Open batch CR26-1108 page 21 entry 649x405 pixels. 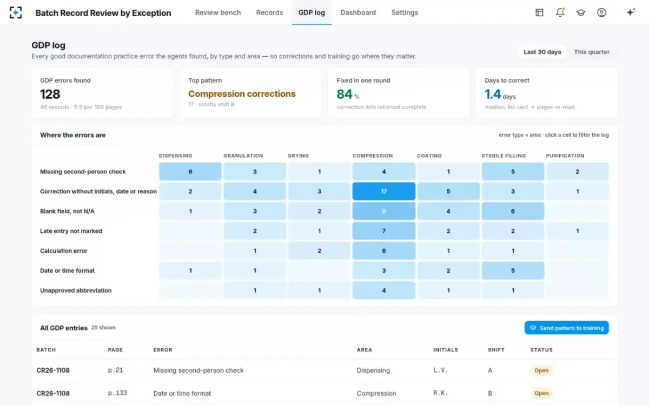point(325,370)
